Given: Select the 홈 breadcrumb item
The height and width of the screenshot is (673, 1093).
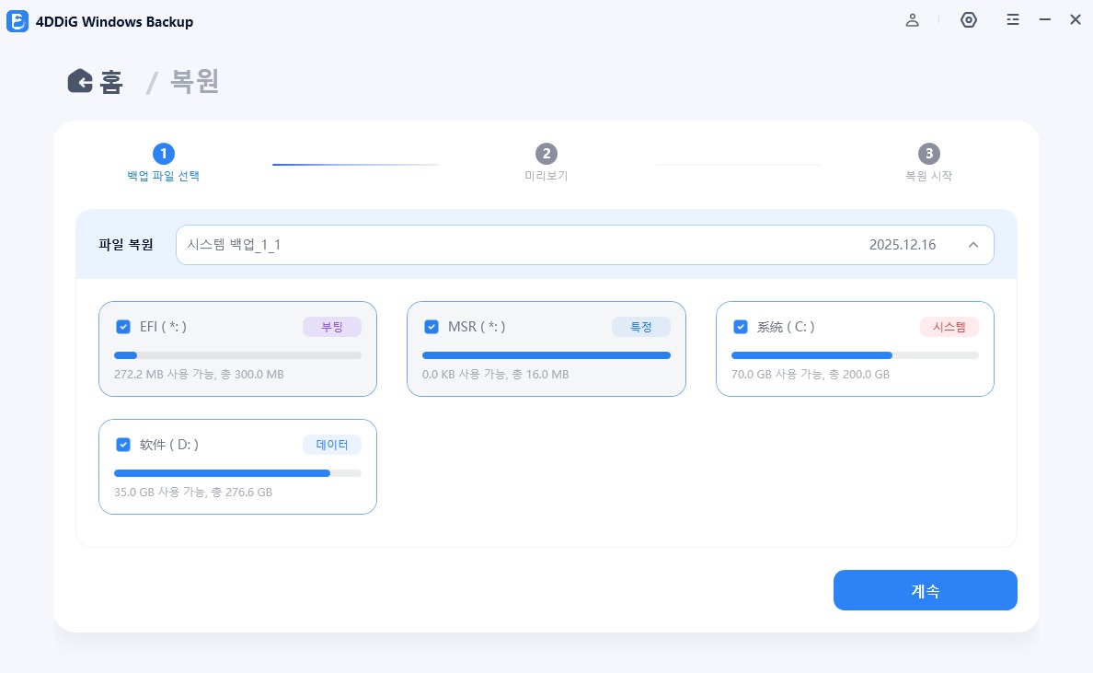Looking at the screenshot, I should click(x=110, y=81).
